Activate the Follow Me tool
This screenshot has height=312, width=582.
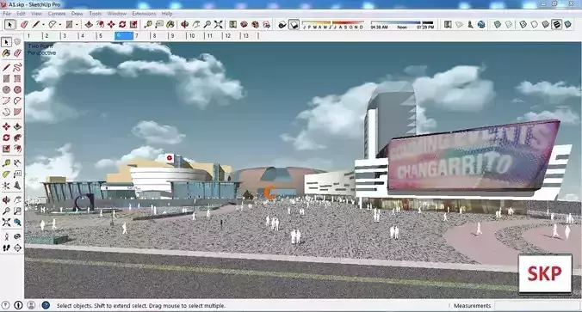(17, 138)
